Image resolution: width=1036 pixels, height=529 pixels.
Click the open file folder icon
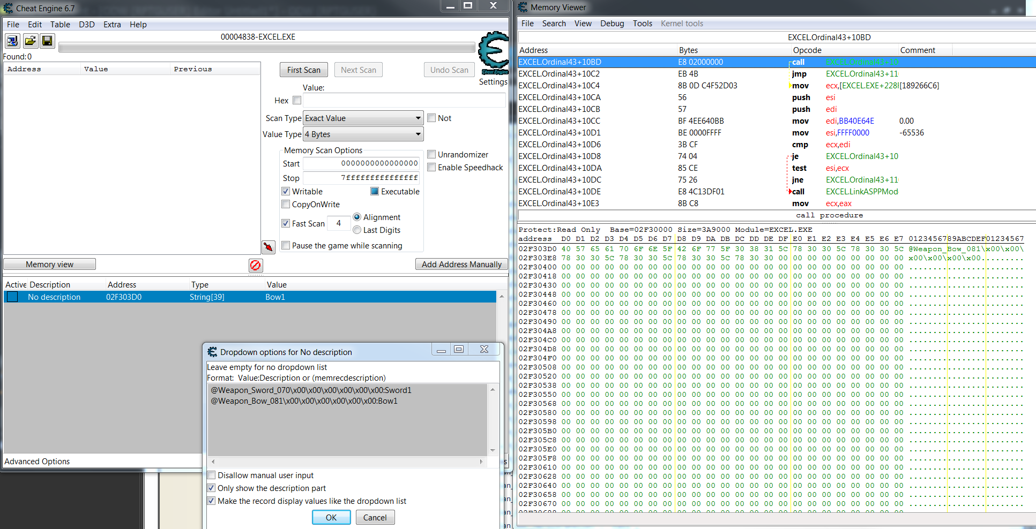click(31, 41)
